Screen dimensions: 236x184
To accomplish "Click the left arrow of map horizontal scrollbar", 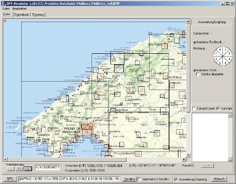I will coord(5,159).
